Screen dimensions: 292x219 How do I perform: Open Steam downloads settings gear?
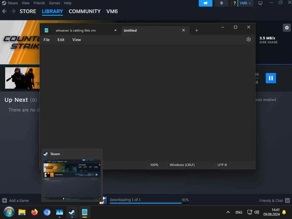[x=287, y=28]
